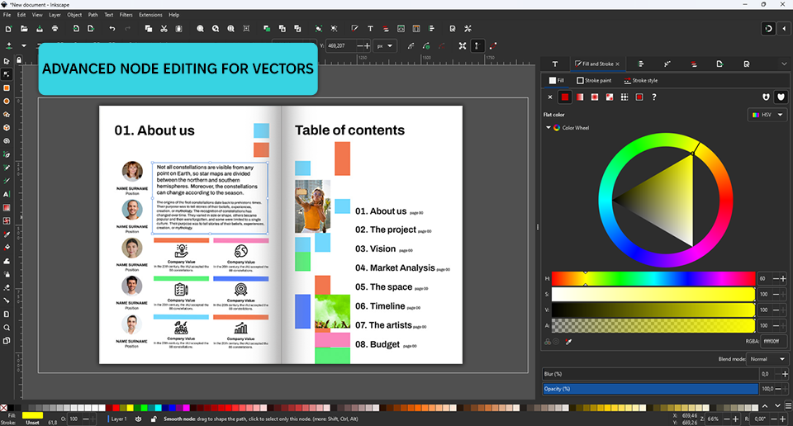Open the Layer 1 selector in the status bar

[x=118, y=419]
